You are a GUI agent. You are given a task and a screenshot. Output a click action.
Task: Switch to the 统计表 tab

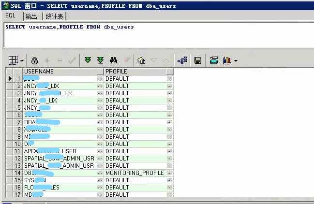54,16
